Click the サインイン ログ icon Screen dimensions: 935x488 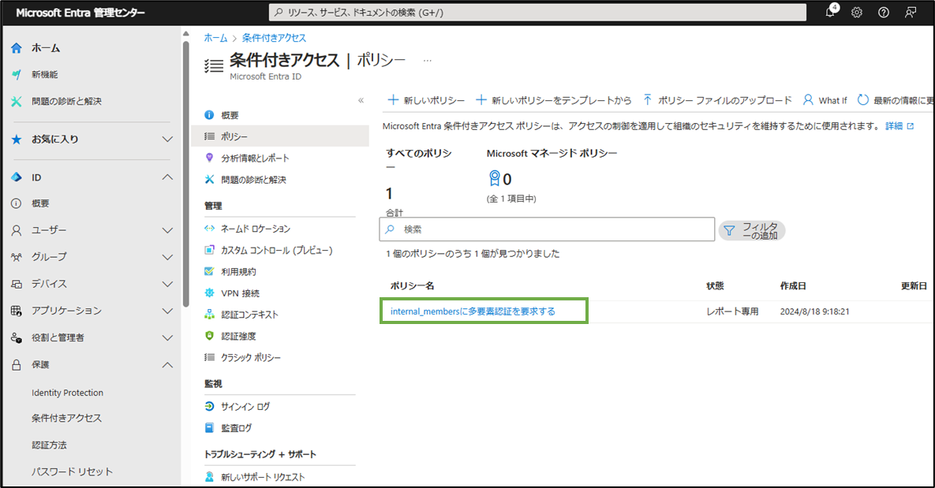tap(209, 406)
